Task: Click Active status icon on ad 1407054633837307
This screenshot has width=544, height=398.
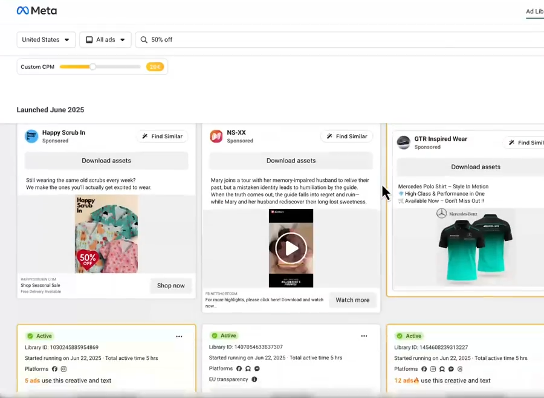Action: click(x=215, y=336)
